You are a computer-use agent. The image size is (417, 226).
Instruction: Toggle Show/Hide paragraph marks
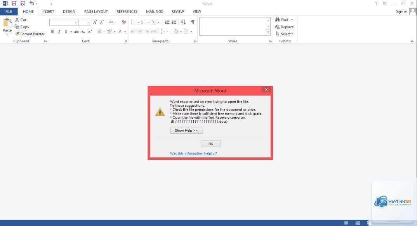pos(193,22)
